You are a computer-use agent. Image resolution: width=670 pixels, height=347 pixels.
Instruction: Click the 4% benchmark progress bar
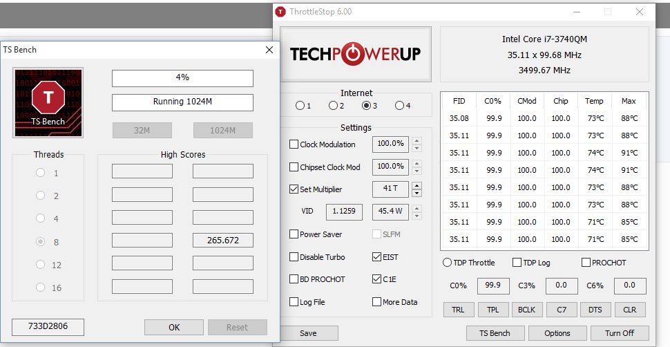tap(182, 78)
